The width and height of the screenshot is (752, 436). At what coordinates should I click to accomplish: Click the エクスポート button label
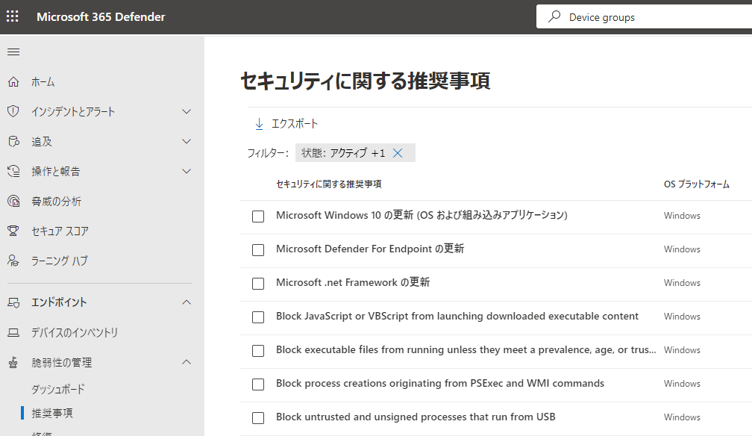click(295, 124)
